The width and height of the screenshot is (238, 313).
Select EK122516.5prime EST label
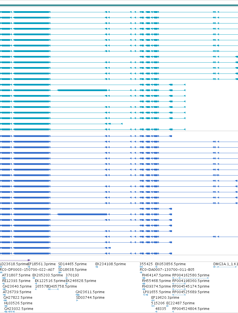tap(50, 281)
